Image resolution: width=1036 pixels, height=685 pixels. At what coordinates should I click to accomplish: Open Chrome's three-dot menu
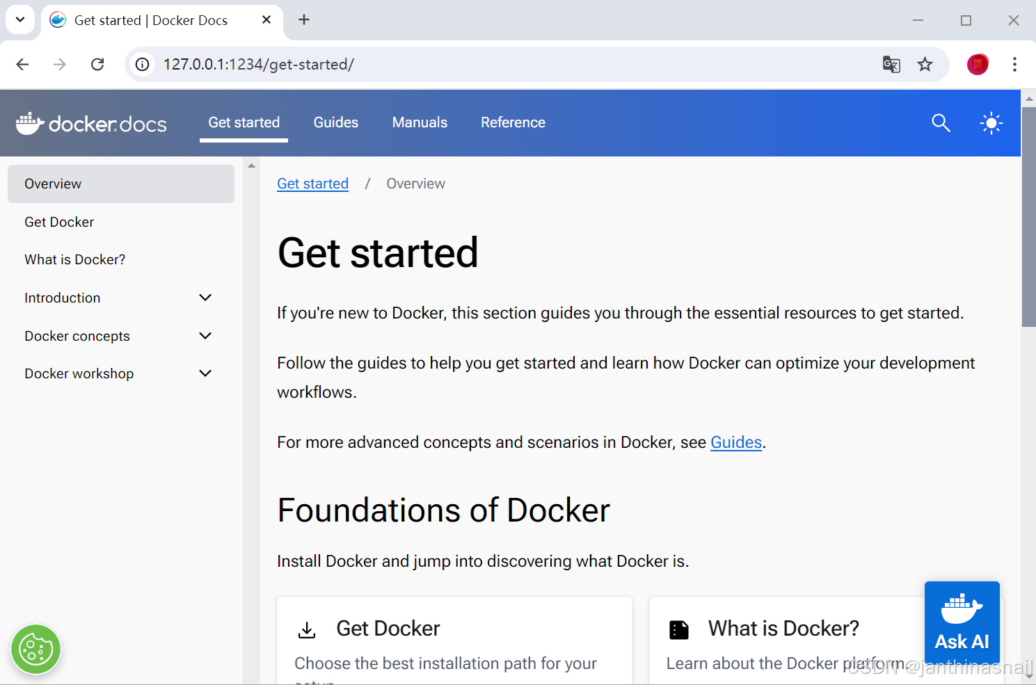[x=1014, y=65]
